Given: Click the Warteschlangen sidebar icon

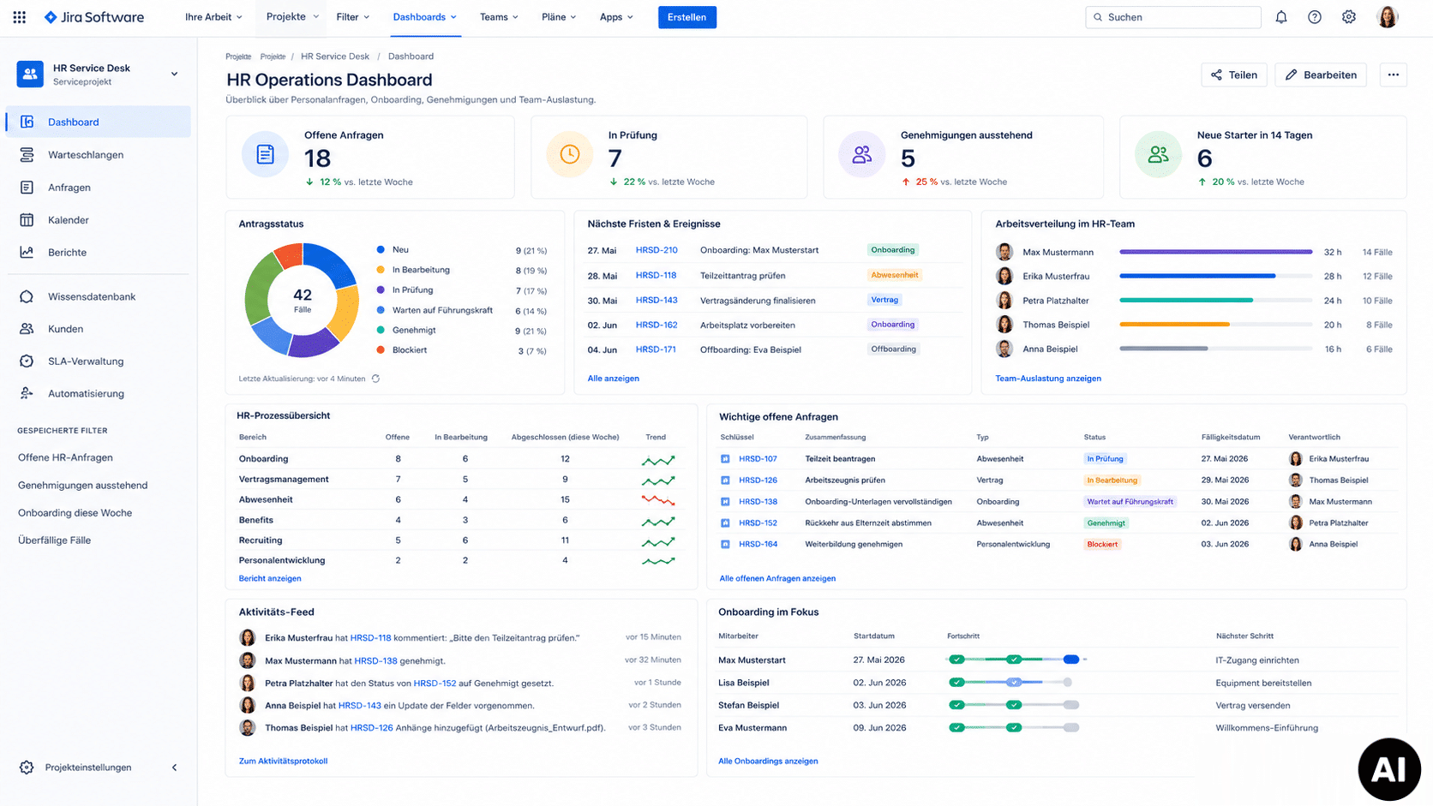Looking at the screenshot, I should click(27, 155).
